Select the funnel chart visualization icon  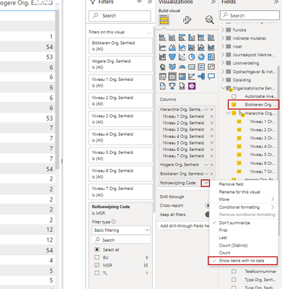(172, 57)
